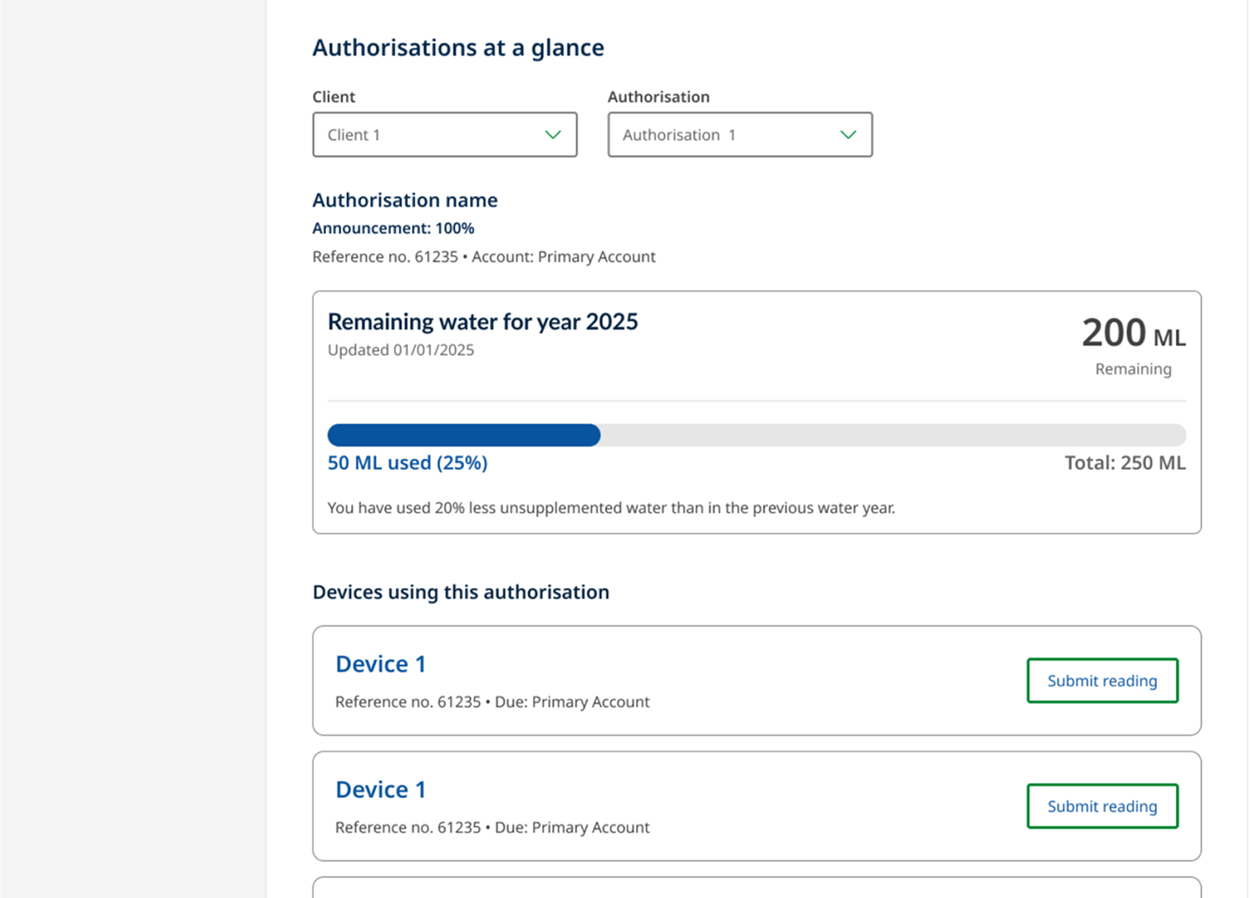Open the second Device 1 title link

pyautogui.click(x=381, y=790)
